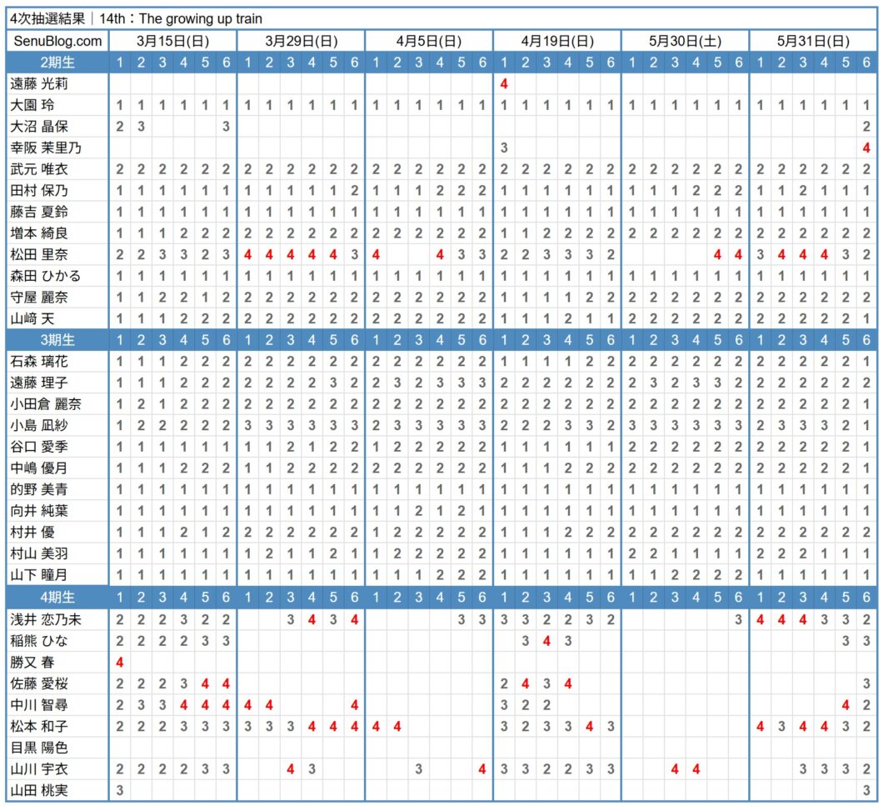The width and height of the screenshot is (883, 806).
Task: Click slot column 1 under 3月15日
Action: pos(119,61)
